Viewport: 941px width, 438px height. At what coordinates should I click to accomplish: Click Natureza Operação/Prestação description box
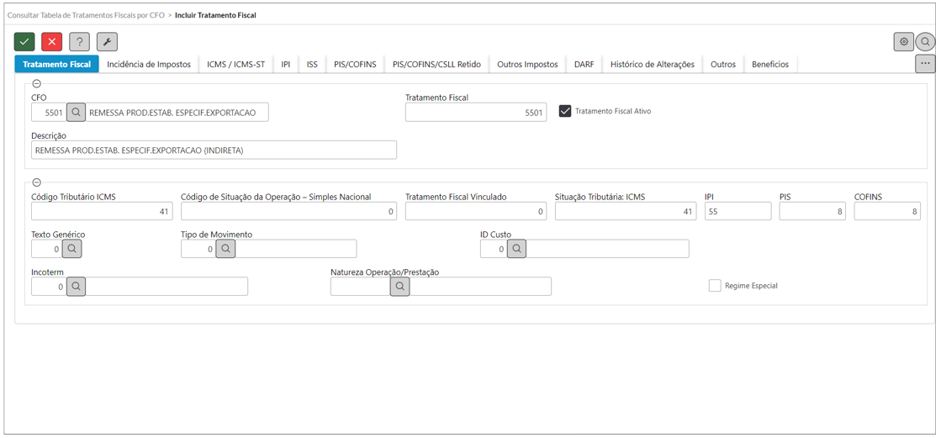481,288
